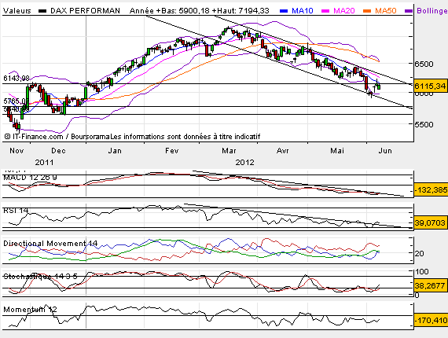Click the 'Dec' month axis label

58,151
